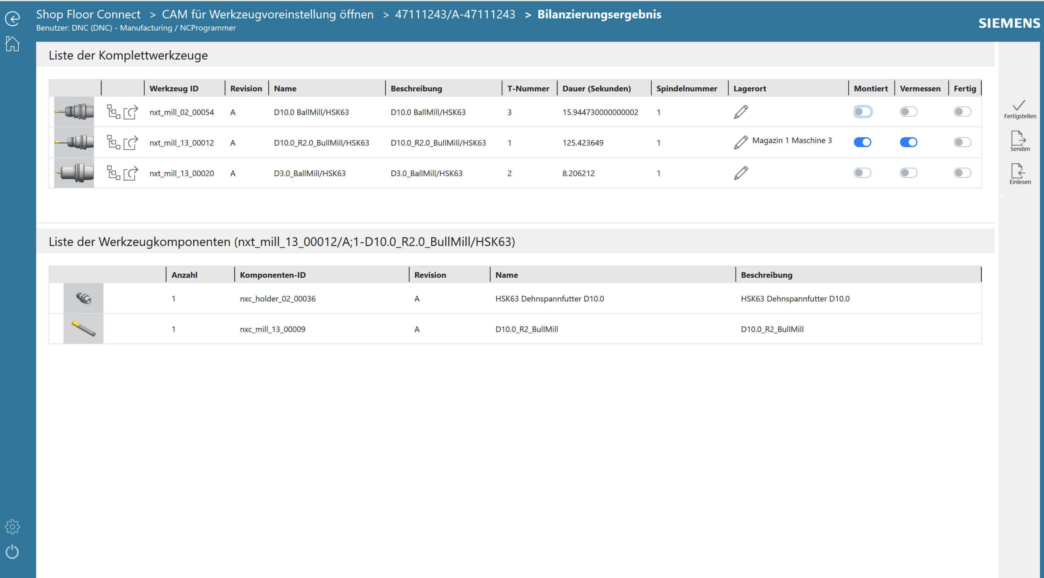Click holder thumbnail for nxc_holder_02_00036
Viewport: 1044px width, 578px height.
pyautogui.click(x=84, y=298)
